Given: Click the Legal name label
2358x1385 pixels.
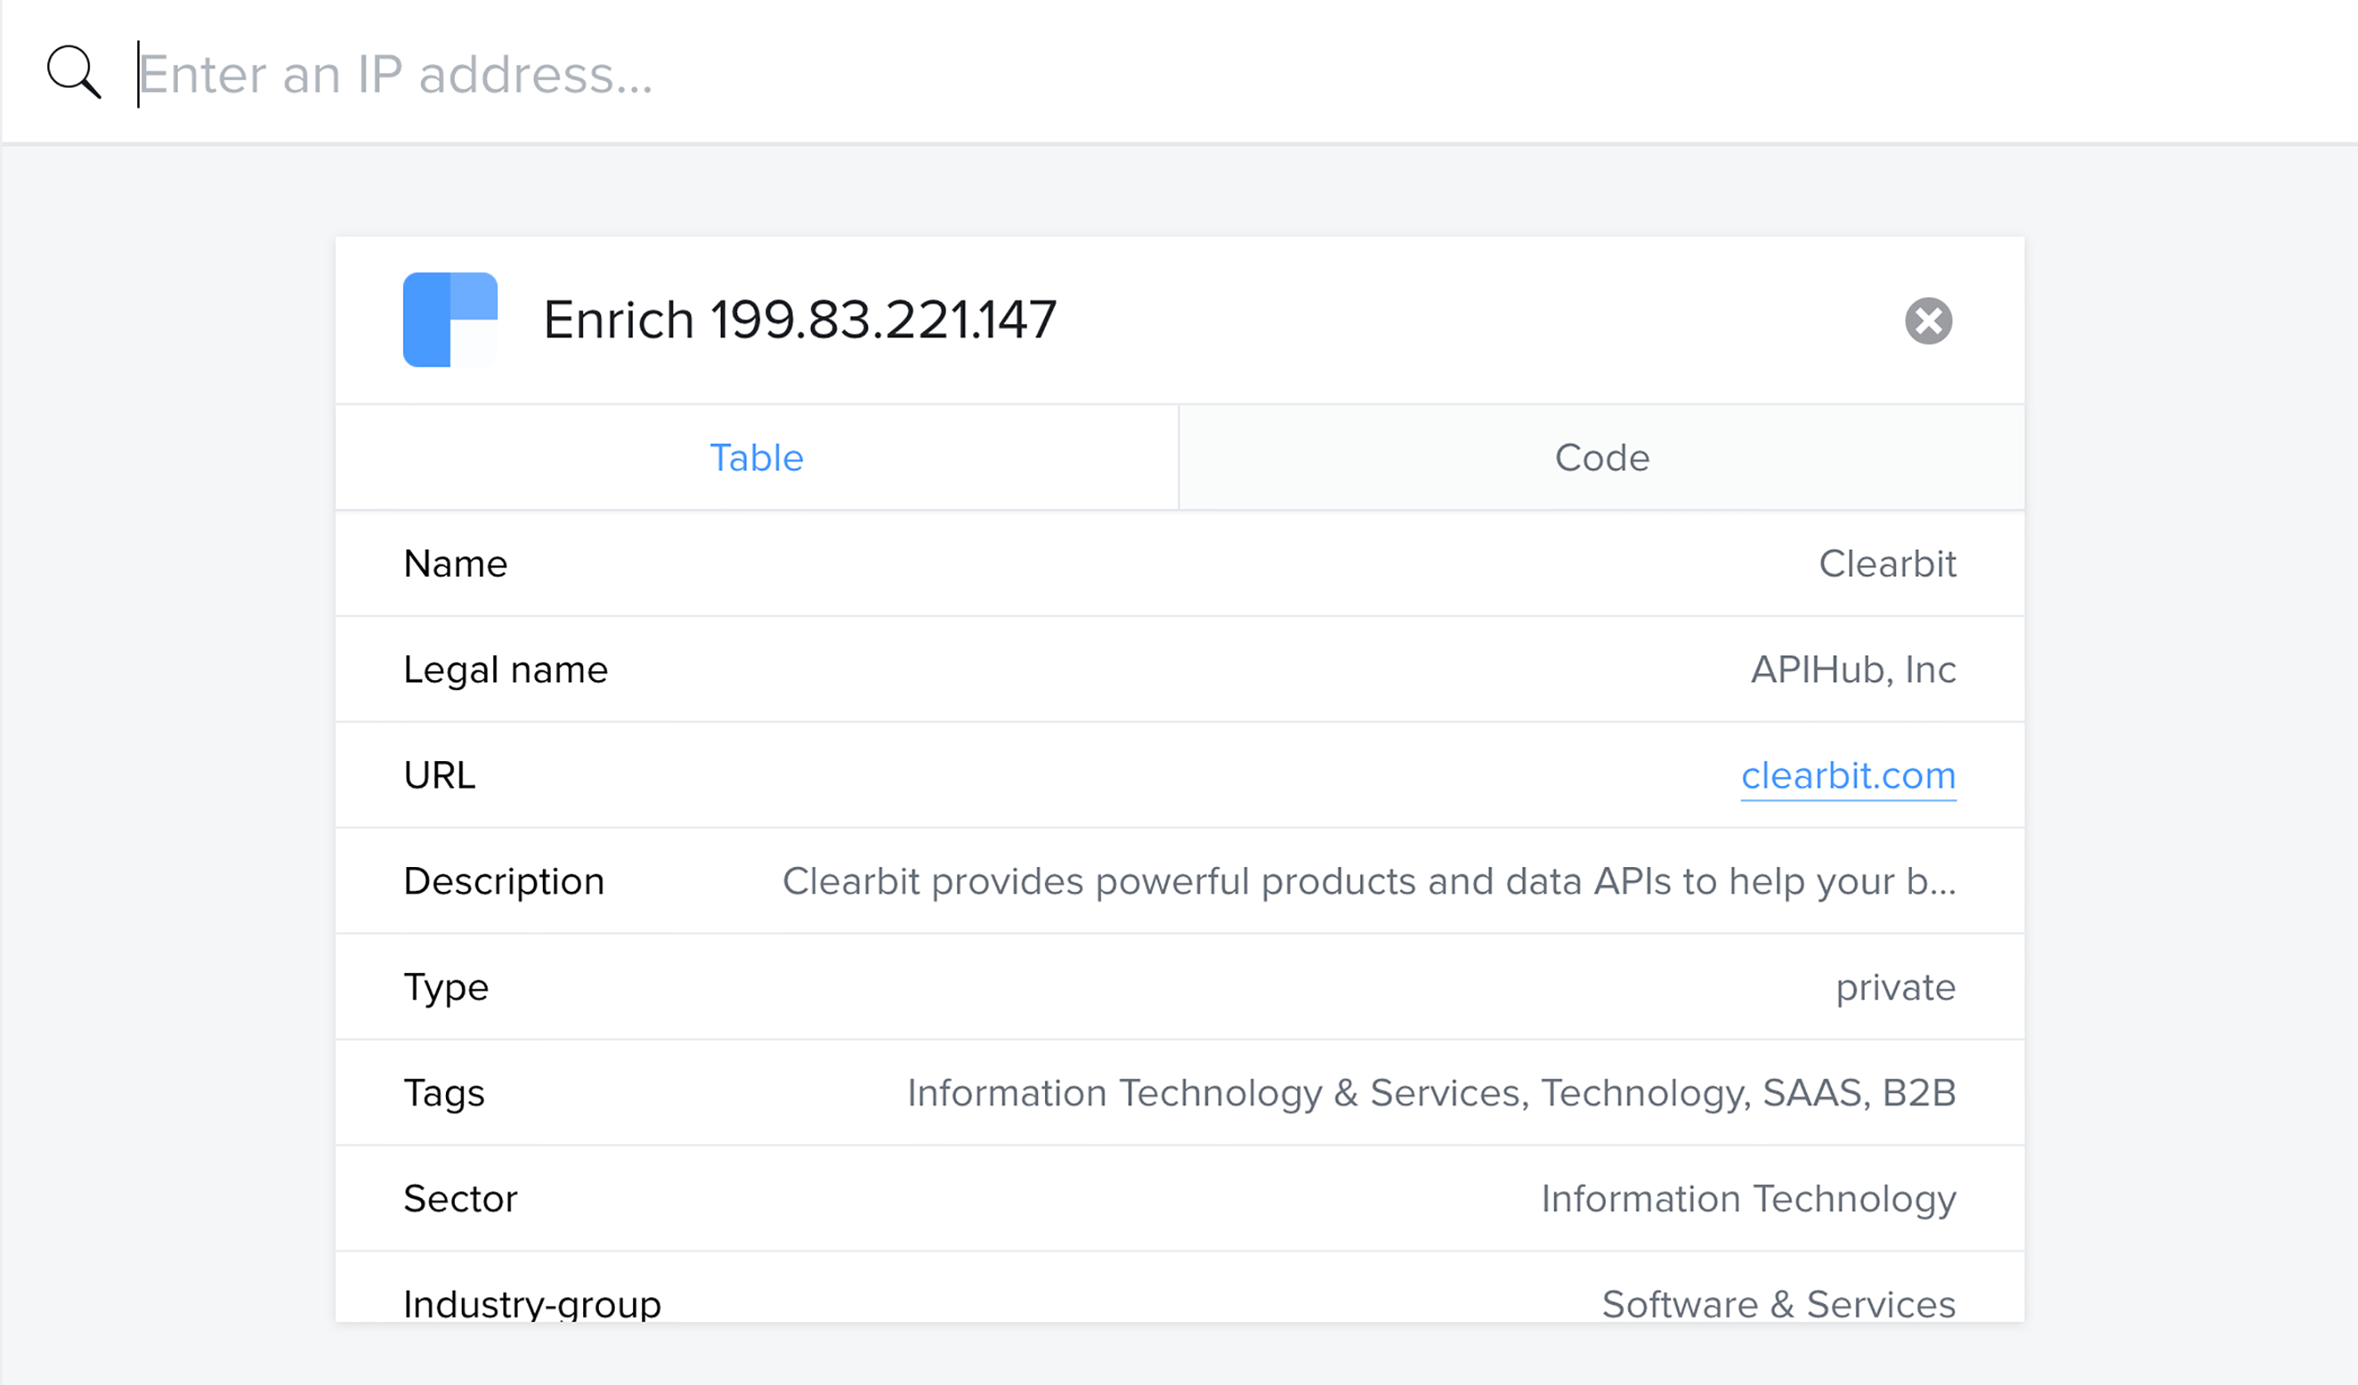Looking at the screenshot, I should click(506, 670).
